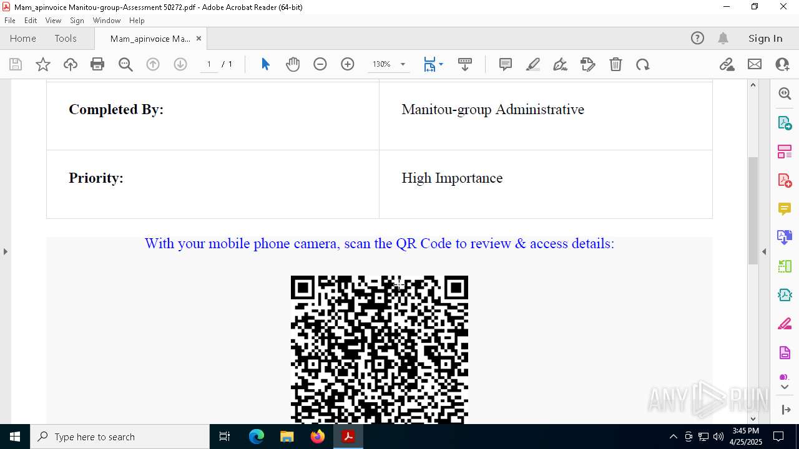Activate the Hand pan tool
Viewport: 799px width, 449px height.
click(x=293, y=64)
